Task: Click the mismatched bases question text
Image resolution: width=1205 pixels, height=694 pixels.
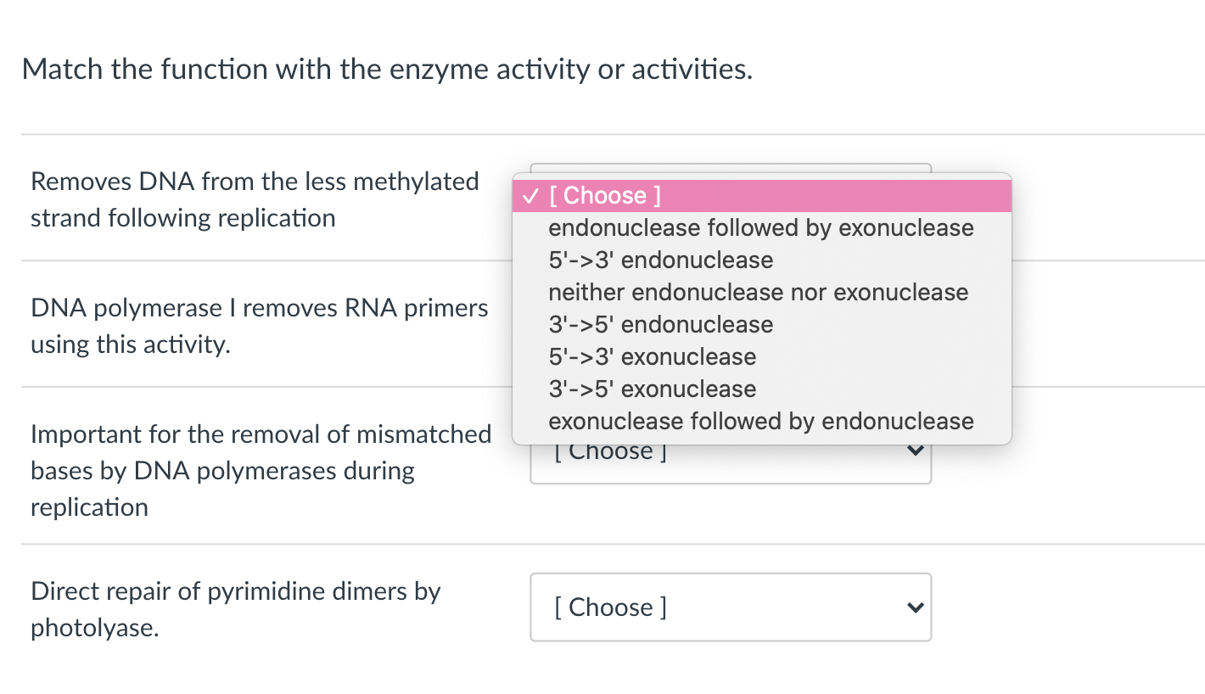Action: tap(261, 470)
